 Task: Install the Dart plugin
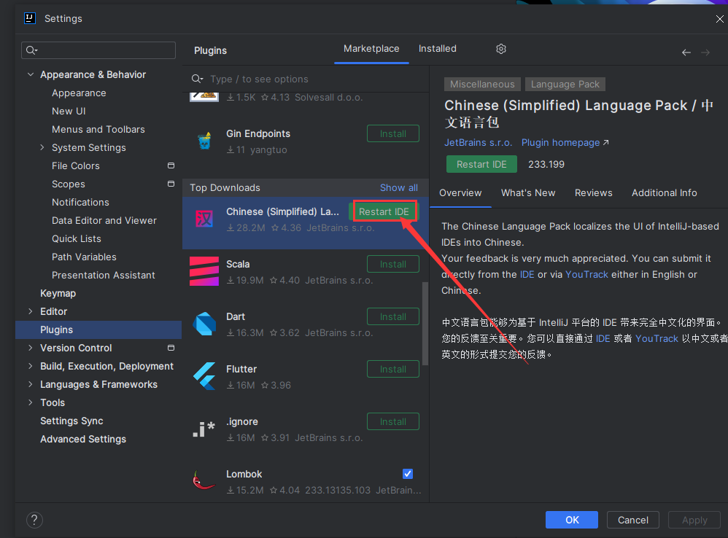(x=392, y=317)
